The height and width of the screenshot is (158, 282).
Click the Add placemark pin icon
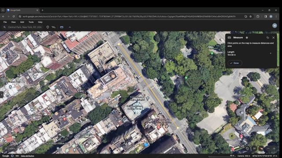(x=48, y=27)
